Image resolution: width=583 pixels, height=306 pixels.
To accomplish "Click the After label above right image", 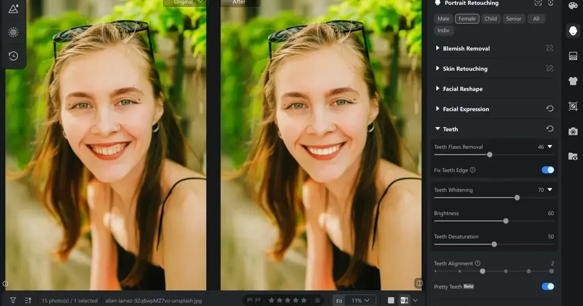I will [240, 2].
